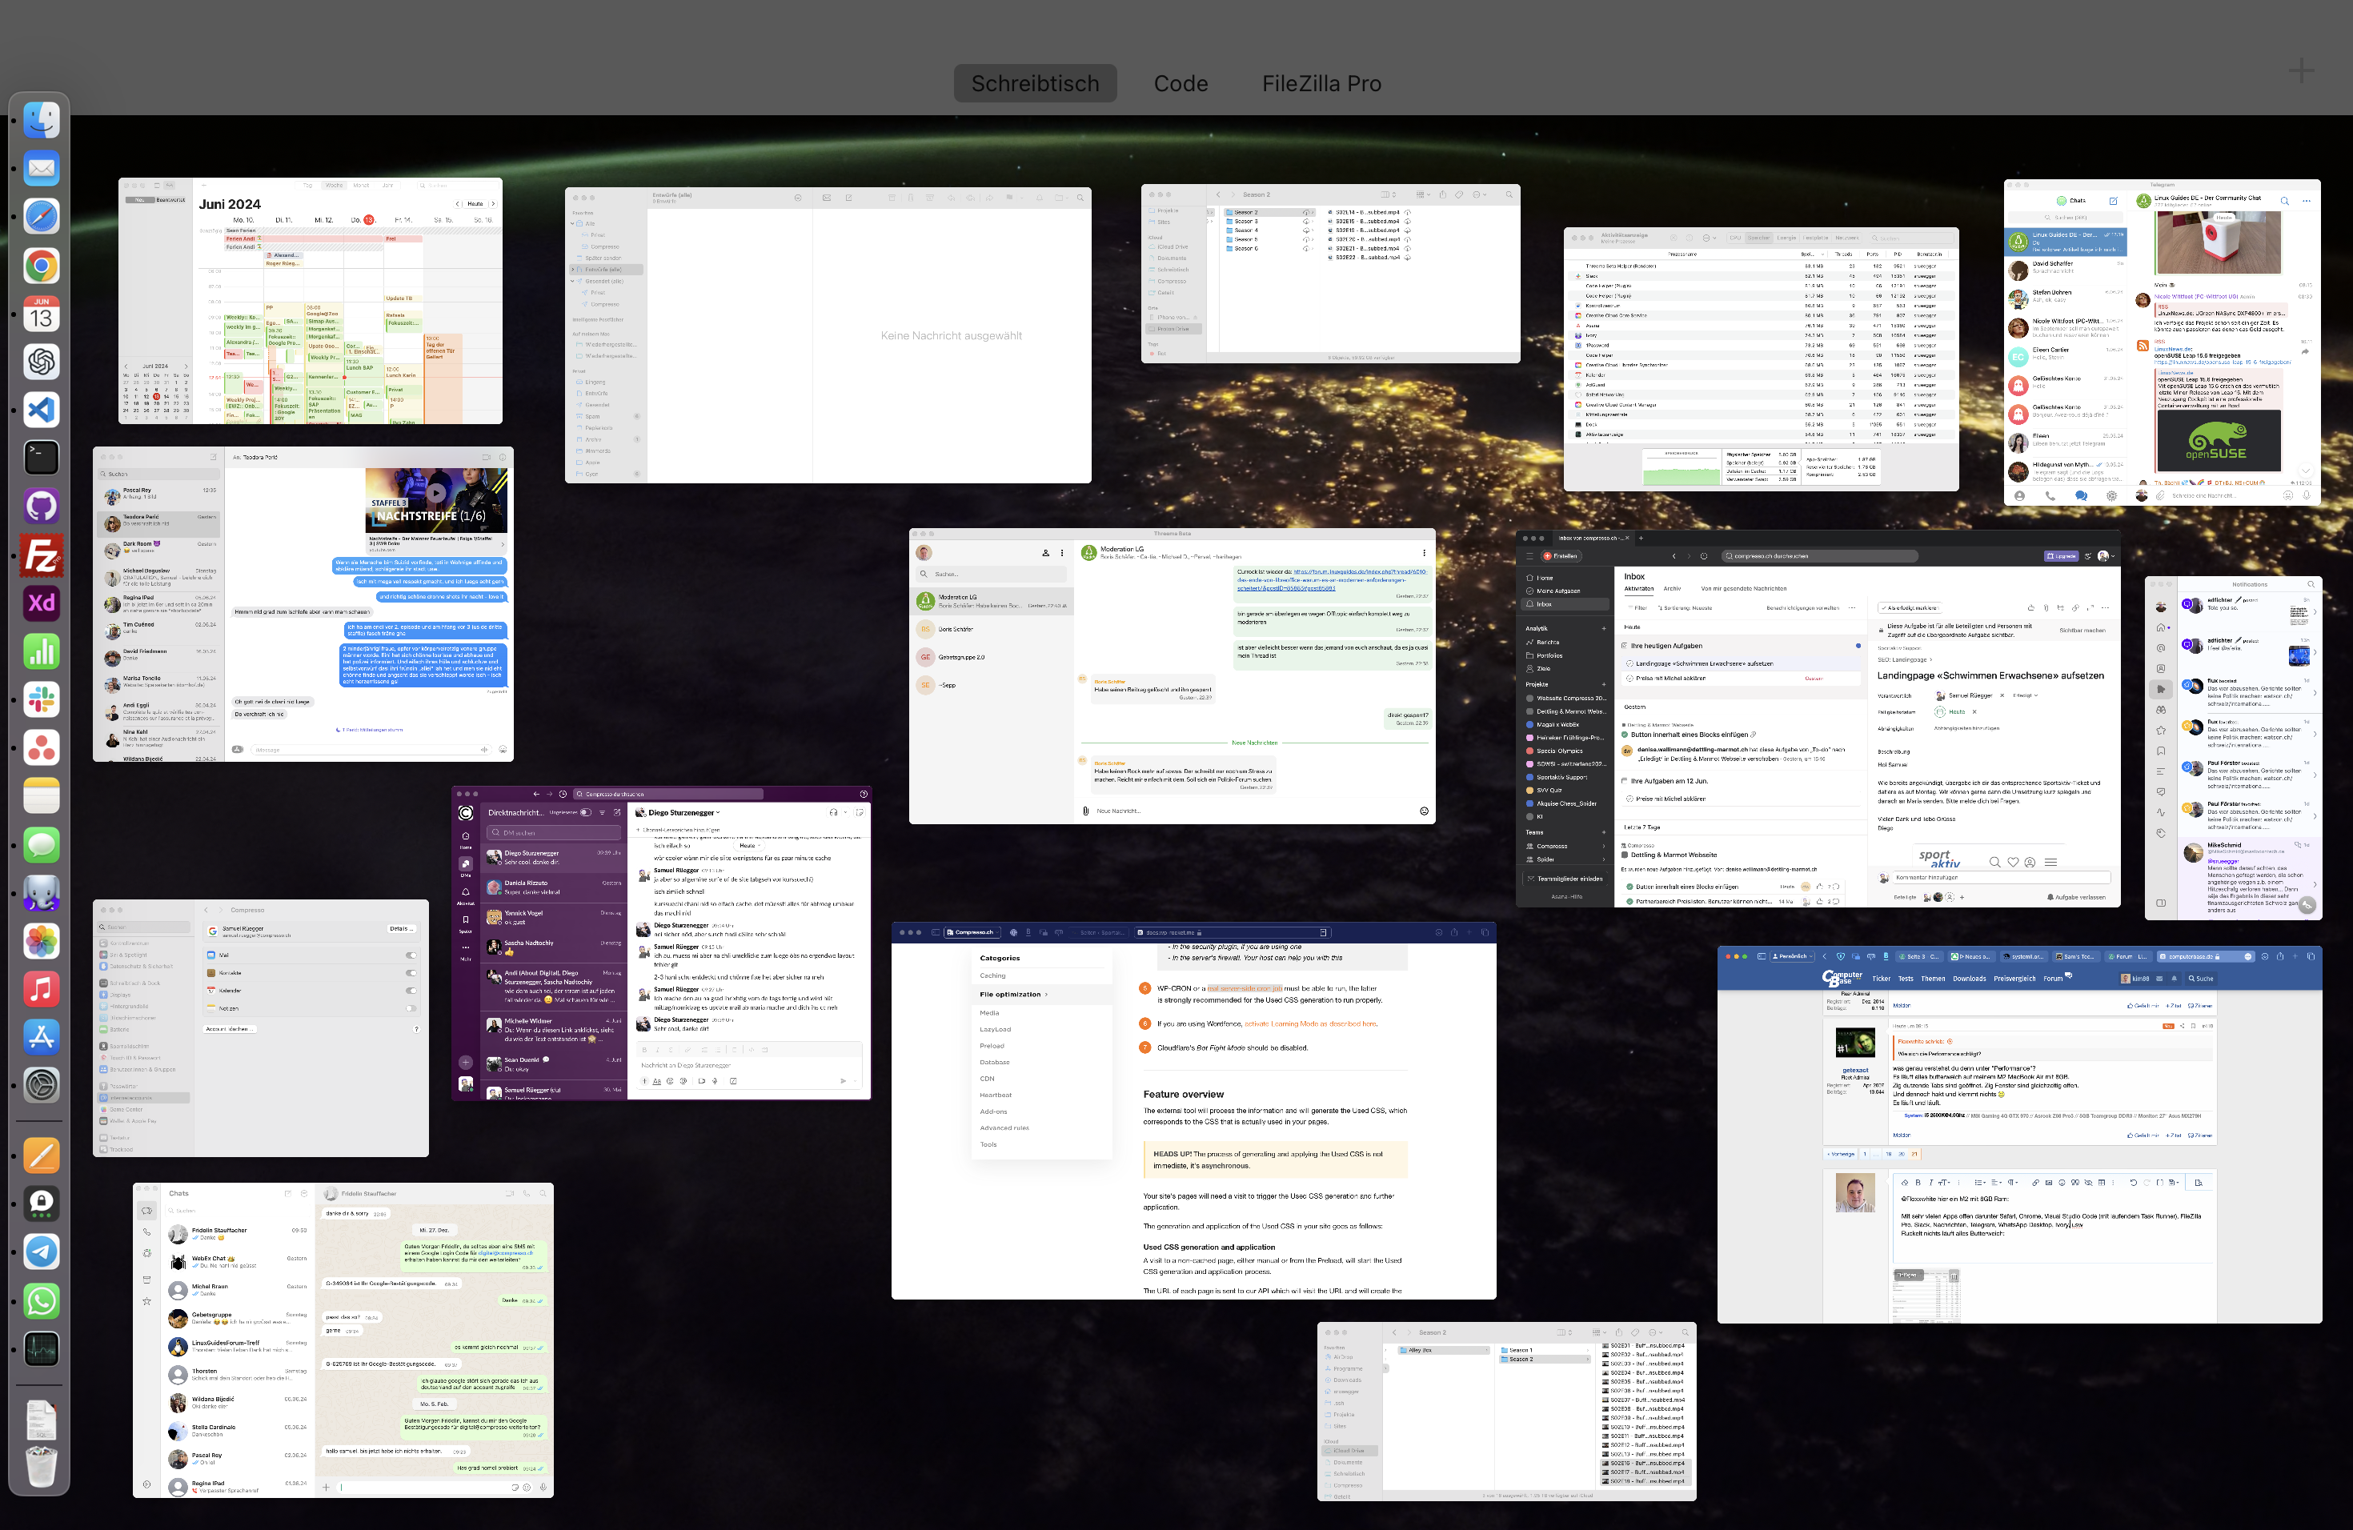This screenshot has width=2353, height=1530.
Task: Switch to the Code space
Action: pos(1181,84)
